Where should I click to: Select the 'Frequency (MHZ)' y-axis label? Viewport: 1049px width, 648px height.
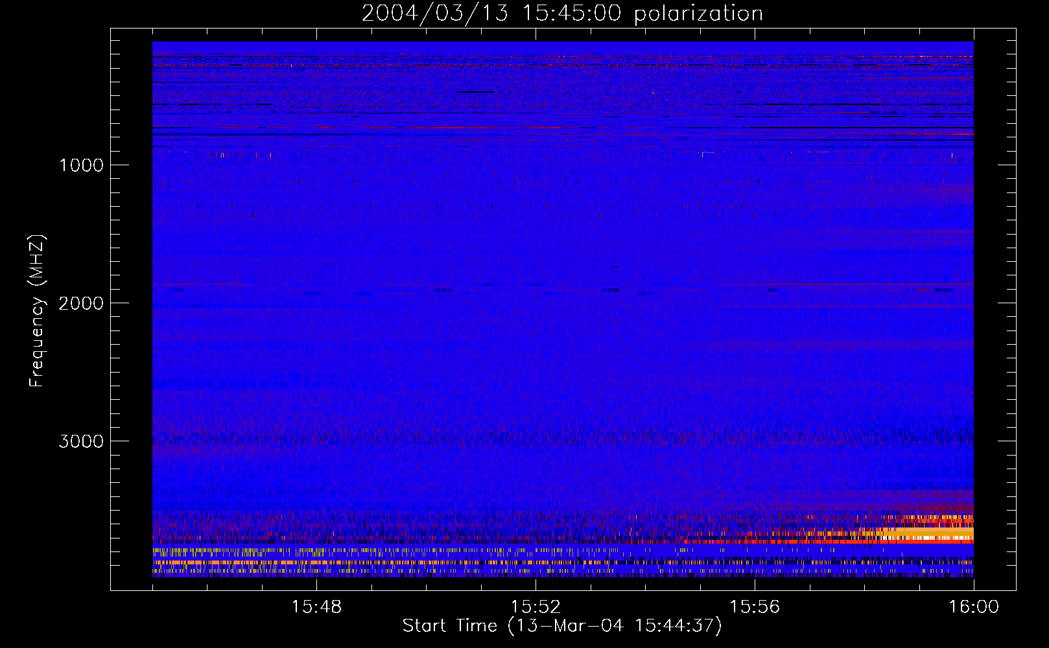tap(36, 311)
